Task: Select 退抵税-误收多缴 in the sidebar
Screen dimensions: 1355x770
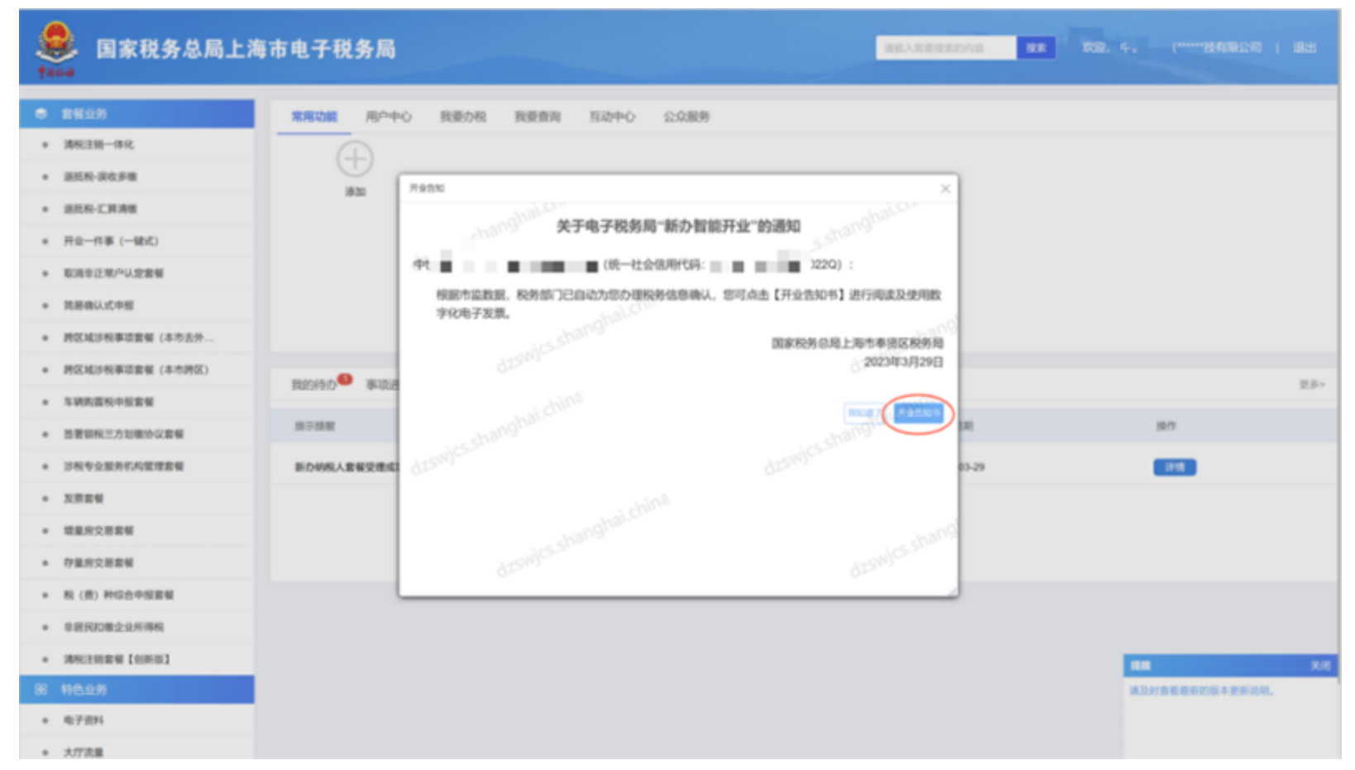Action: coord(101,177)
